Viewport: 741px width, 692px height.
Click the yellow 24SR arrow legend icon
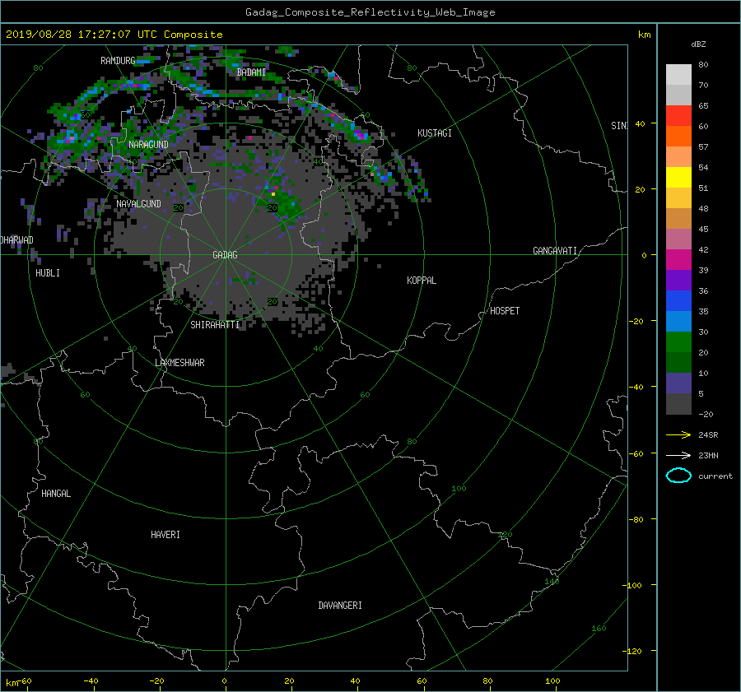[678, 435]
